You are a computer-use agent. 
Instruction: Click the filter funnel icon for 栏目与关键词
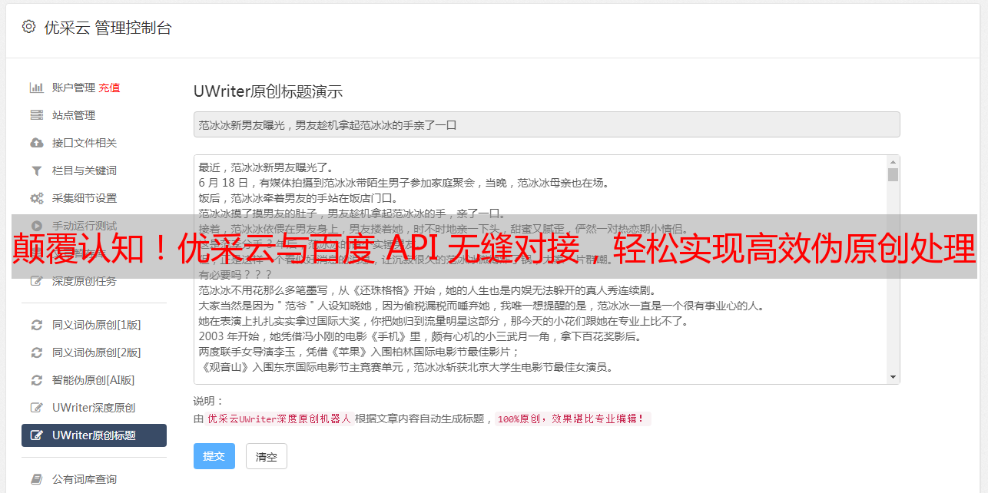36,170
